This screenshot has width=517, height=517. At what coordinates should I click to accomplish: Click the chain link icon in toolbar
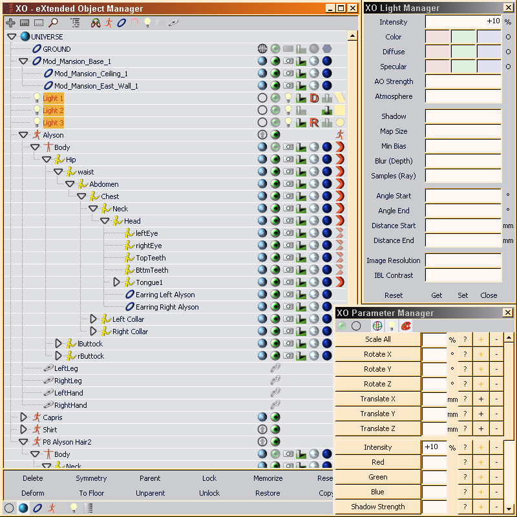coord(173,23)
